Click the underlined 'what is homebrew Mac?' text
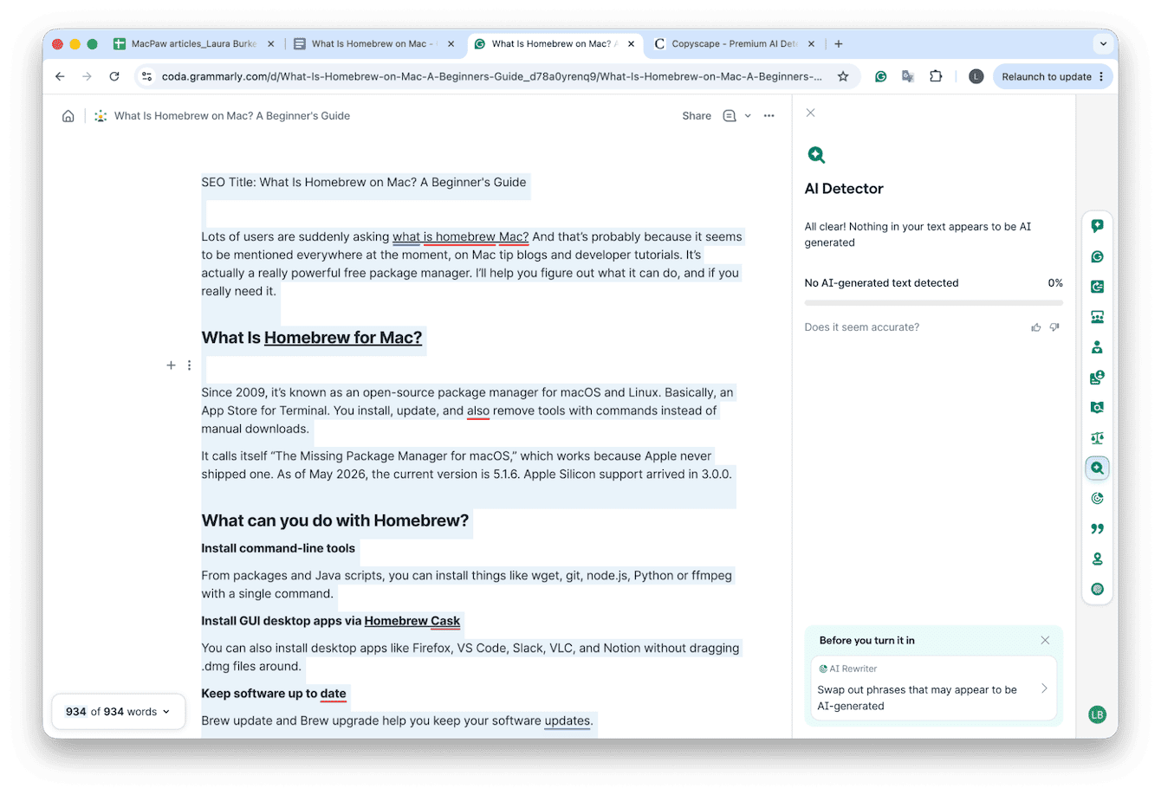 (460, 236)
